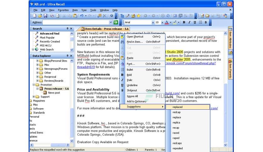Viewport: 263px width, 152px height.
Task: Toggle the Search pane pin
Action: [67, 29]
